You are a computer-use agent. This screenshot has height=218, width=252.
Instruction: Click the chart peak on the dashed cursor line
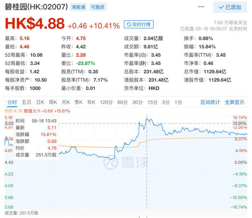(147, 119)
